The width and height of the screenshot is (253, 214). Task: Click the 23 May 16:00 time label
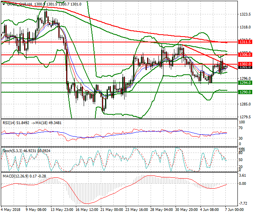(x=137, y=210)
